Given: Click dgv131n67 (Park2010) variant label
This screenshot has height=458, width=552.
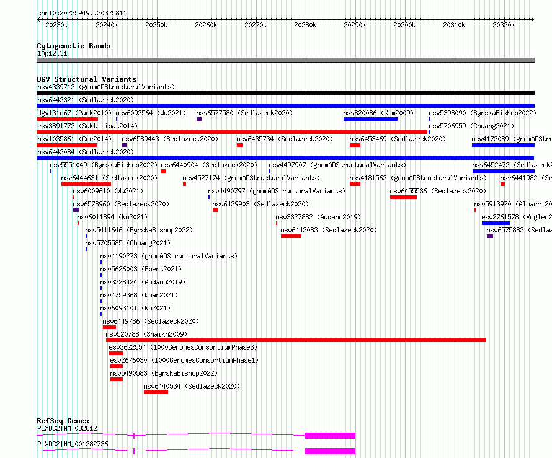Looking at the screenshot, I should pyautogui.click(x=74, y=113).
